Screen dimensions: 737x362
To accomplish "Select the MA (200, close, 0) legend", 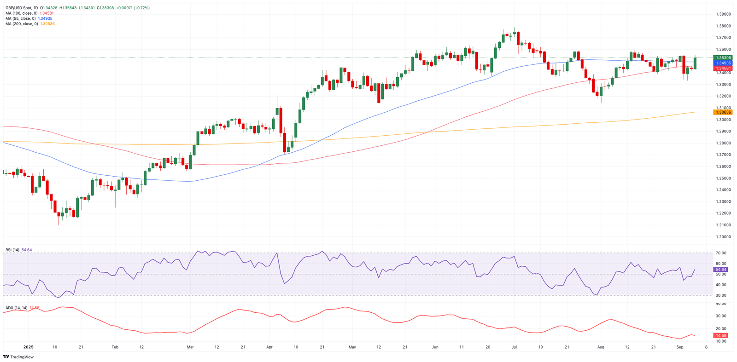I will click(x=30, y=23).
